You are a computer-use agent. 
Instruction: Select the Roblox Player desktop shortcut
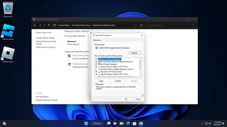pyautogui.click(x=8, y=55)
